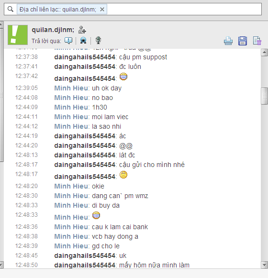Click the chat scrollbar thumb

(x=265, y=96)
